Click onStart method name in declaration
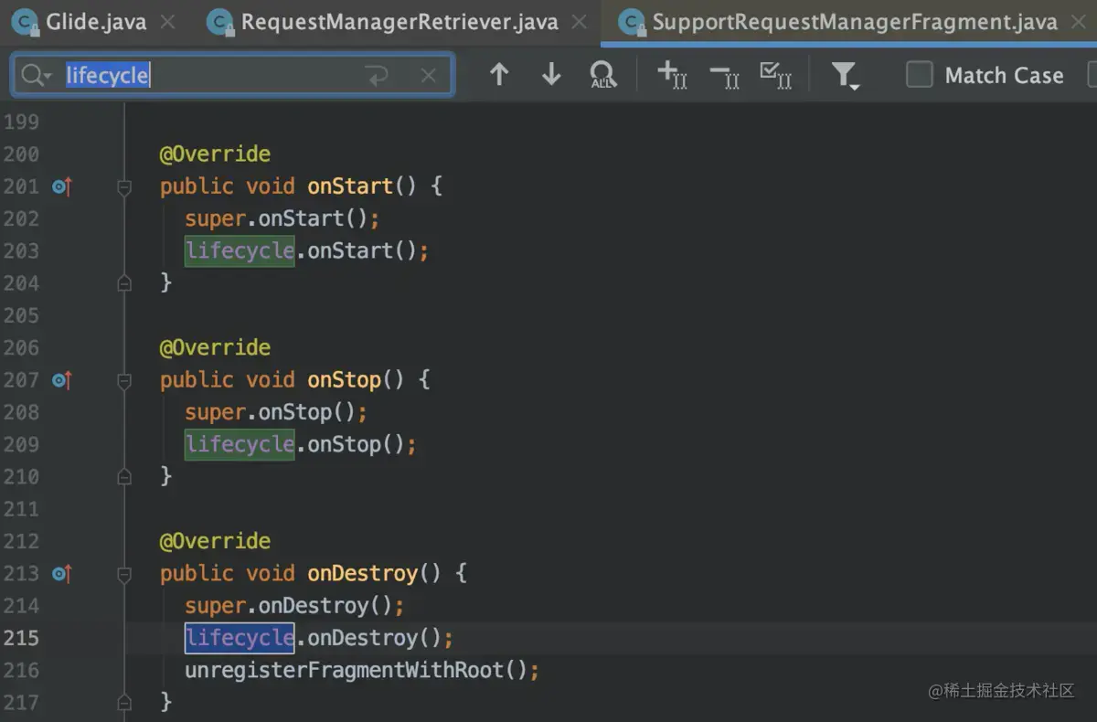The image size is (1097, 722). pyautogui.click(x=349, y=186)
